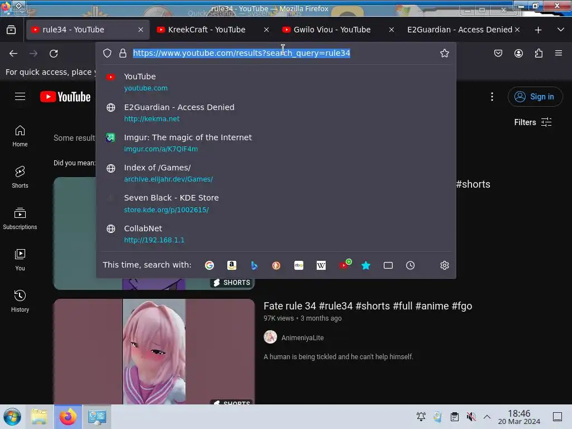Open YouTube Home in sidebar

pyautogui.click(x=20, y=136)
